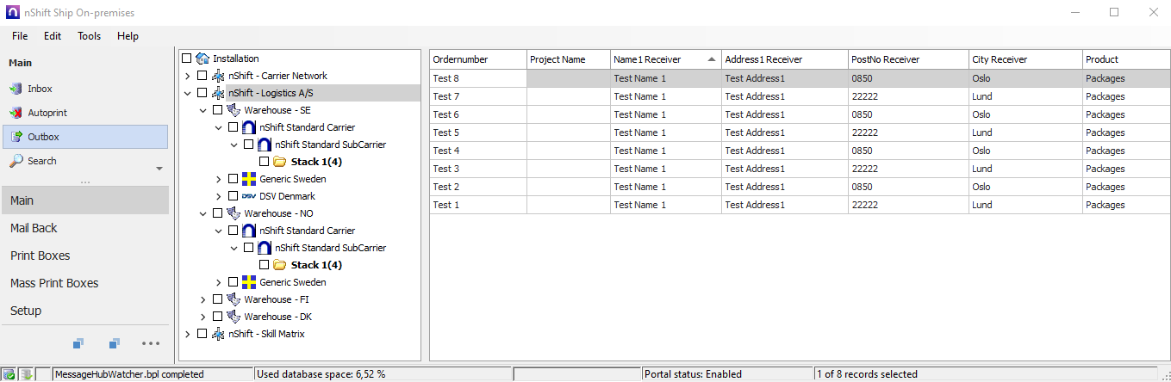
Task: Click the DSV Denmark carrier logo
Action: [x=249, y=196]
